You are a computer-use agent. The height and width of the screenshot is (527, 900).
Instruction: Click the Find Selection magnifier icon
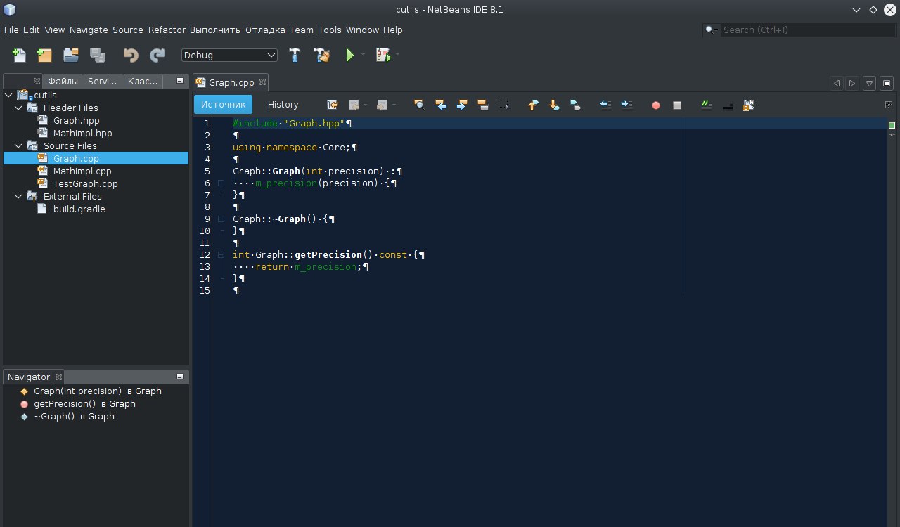(419, 105)
